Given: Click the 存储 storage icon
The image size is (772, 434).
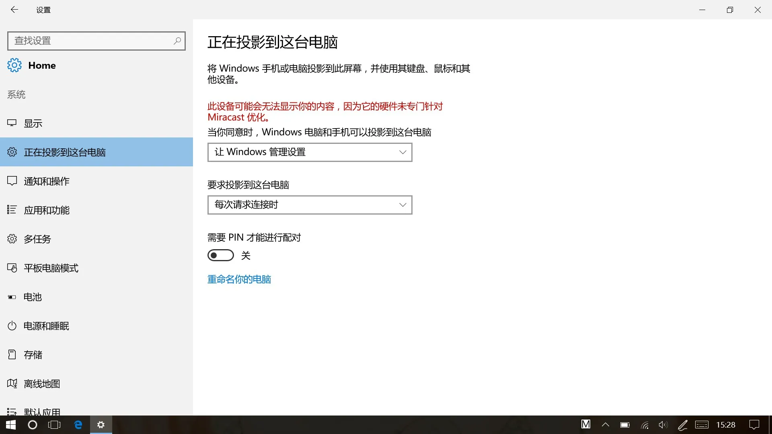Looking at the screenshot, I should coord(12,354).
